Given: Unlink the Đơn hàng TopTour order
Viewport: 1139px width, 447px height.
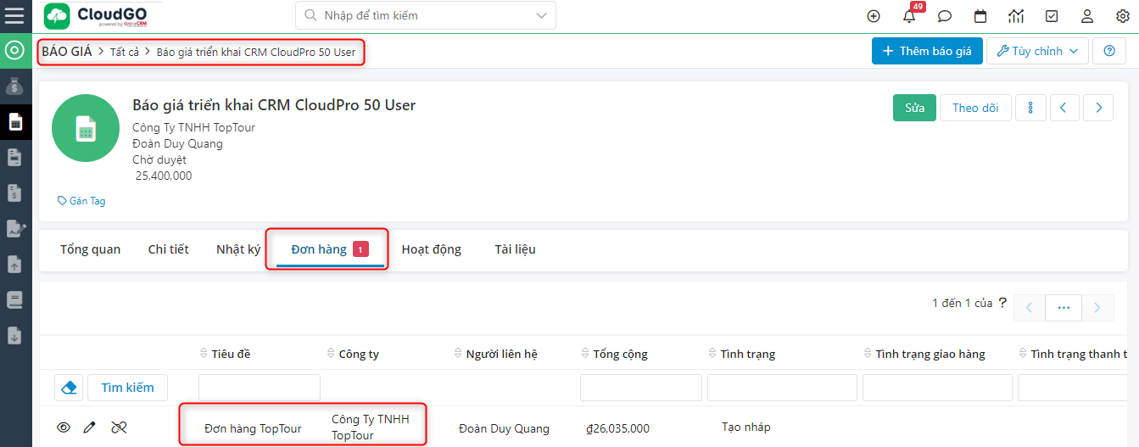Looking at the screenshot, I should tap(119, 427).
